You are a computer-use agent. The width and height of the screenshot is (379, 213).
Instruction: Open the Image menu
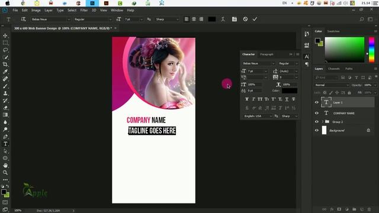(36, 11)
